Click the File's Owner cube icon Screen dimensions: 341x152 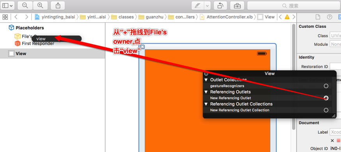(x=18, y=36)
